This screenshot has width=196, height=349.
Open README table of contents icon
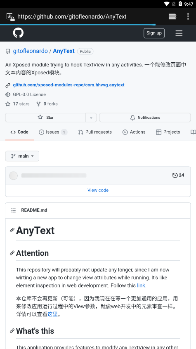pos(13,210)
